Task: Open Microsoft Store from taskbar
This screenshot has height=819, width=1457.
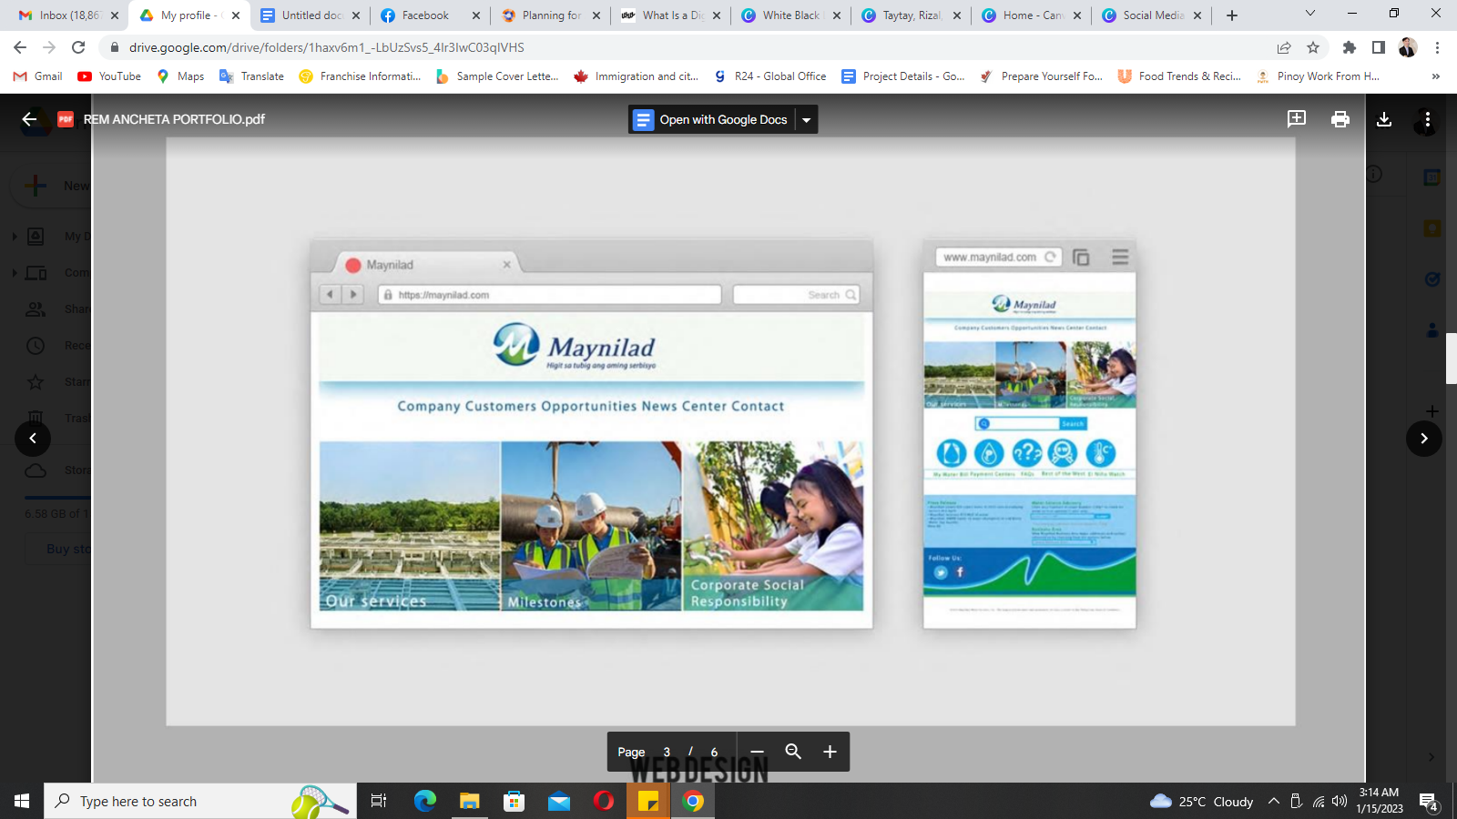Action: [515, 801]
